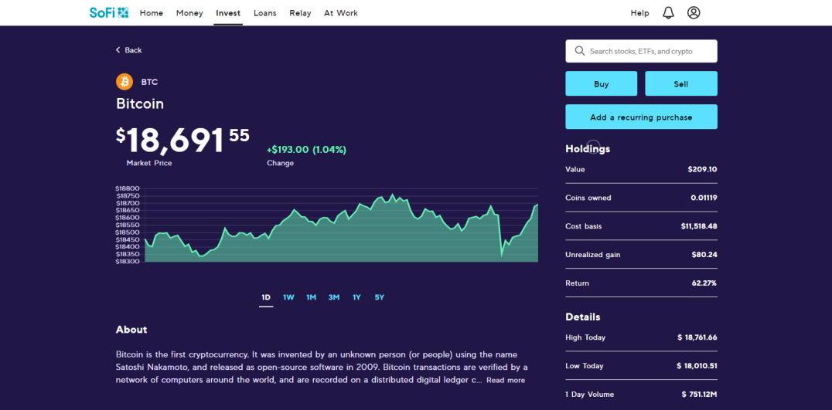Open the Help link
This screenshot has width=832, height=410.
pos(639,13)
